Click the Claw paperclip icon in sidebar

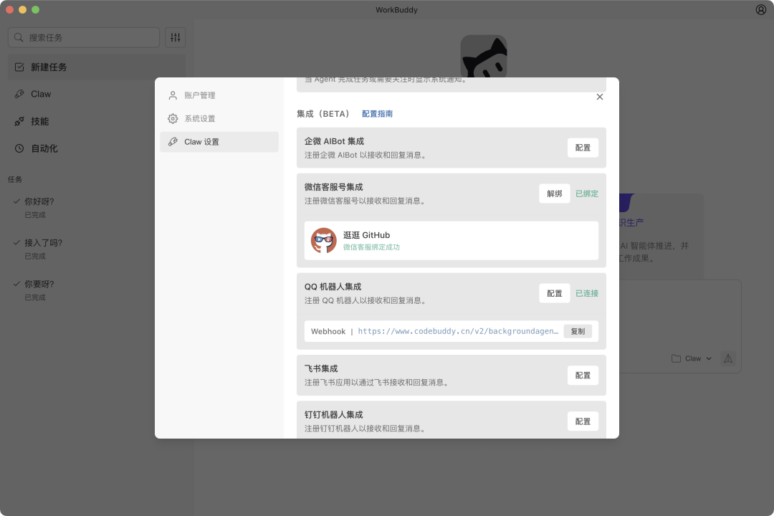click(19, 94)
